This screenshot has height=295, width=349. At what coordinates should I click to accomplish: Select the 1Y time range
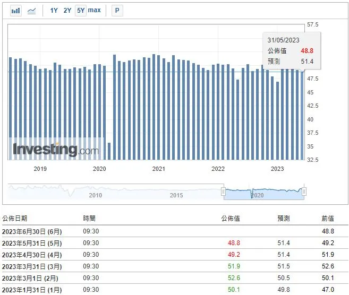[54, 11]
